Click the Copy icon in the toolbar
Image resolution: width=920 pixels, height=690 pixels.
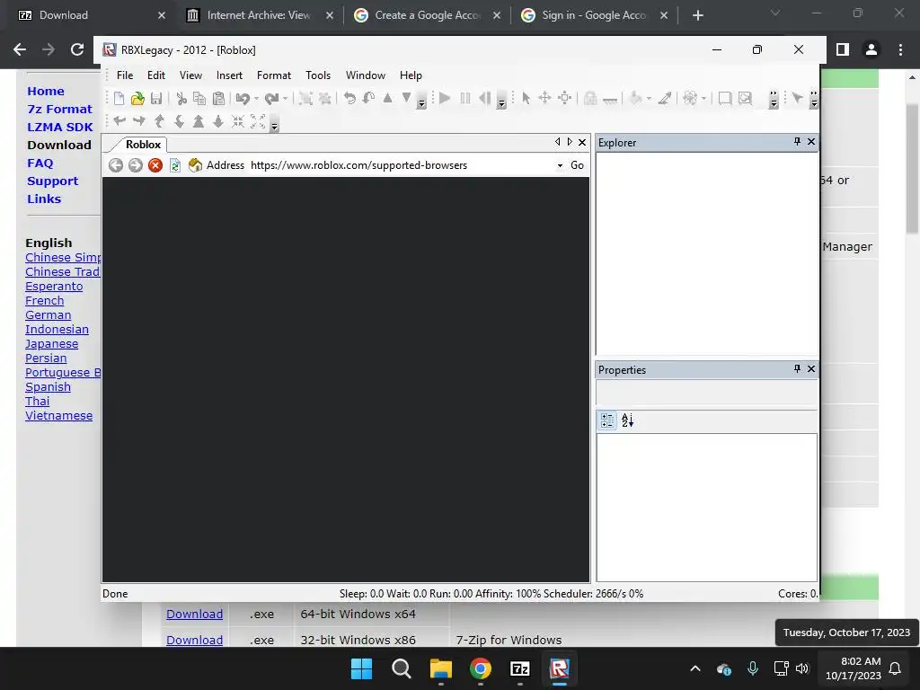[x=199, y=99]
